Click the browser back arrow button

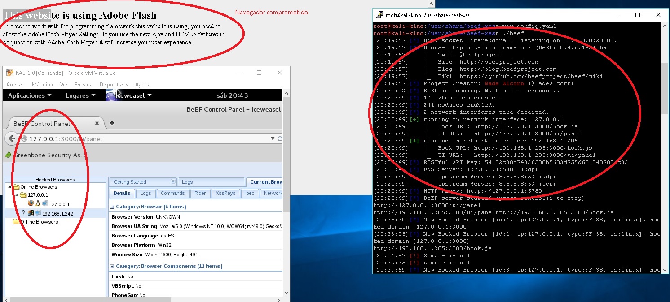12,139
